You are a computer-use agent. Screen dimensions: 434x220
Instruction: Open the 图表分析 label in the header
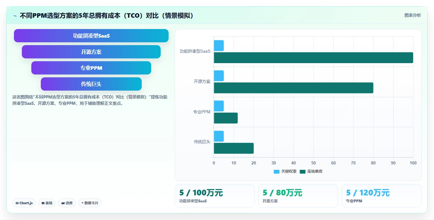[x=412, y=15]
